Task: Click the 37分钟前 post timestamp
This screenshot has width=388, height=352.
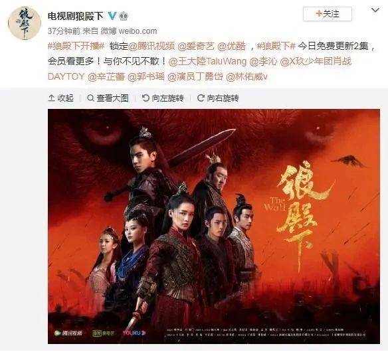Action: [64, 31]
